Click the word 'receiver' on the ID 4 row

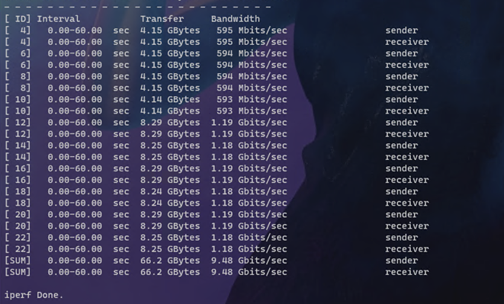point(407,42)
